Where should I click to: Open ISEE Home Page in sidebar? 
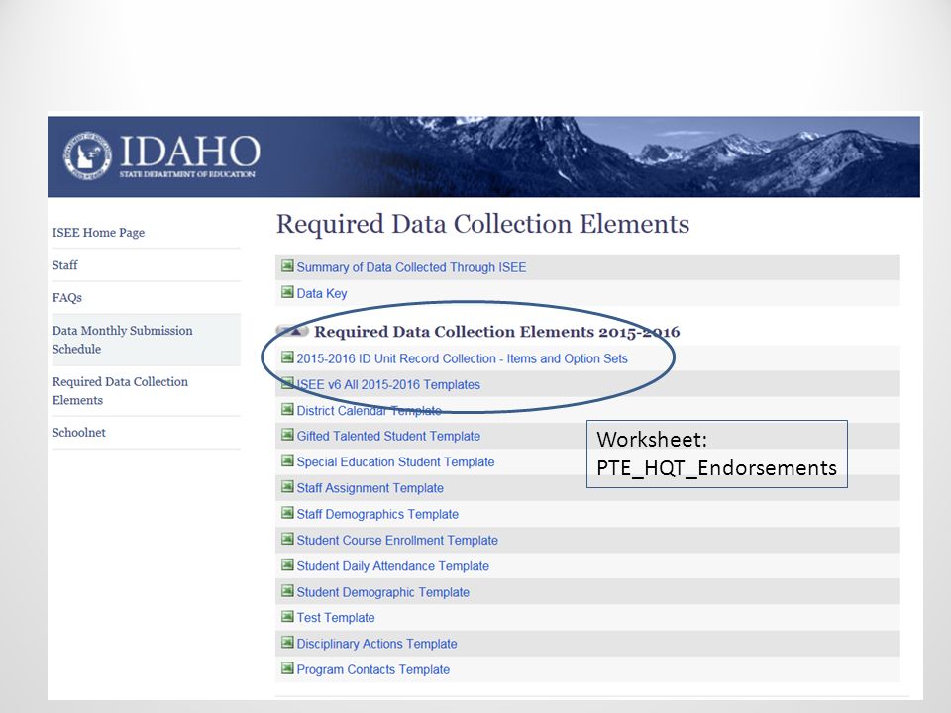[98, 232]
